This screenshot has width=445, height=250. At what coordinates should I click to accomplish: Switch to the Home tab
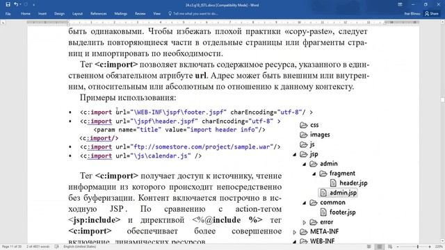pyautogui.click(x=26, y=14)
